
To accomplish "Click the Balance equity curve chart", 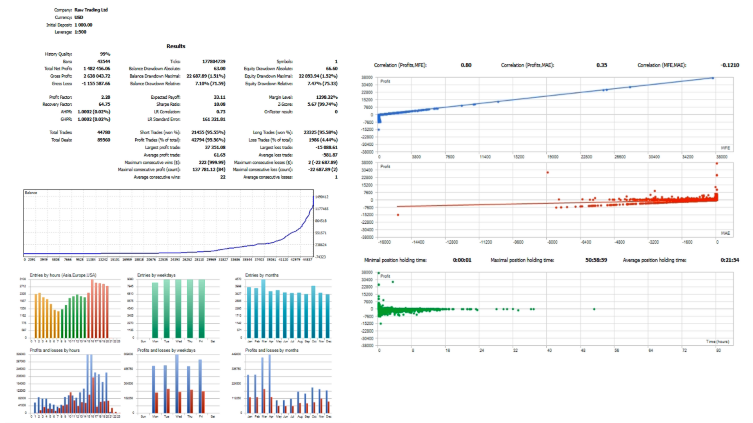I will point(168,223).
